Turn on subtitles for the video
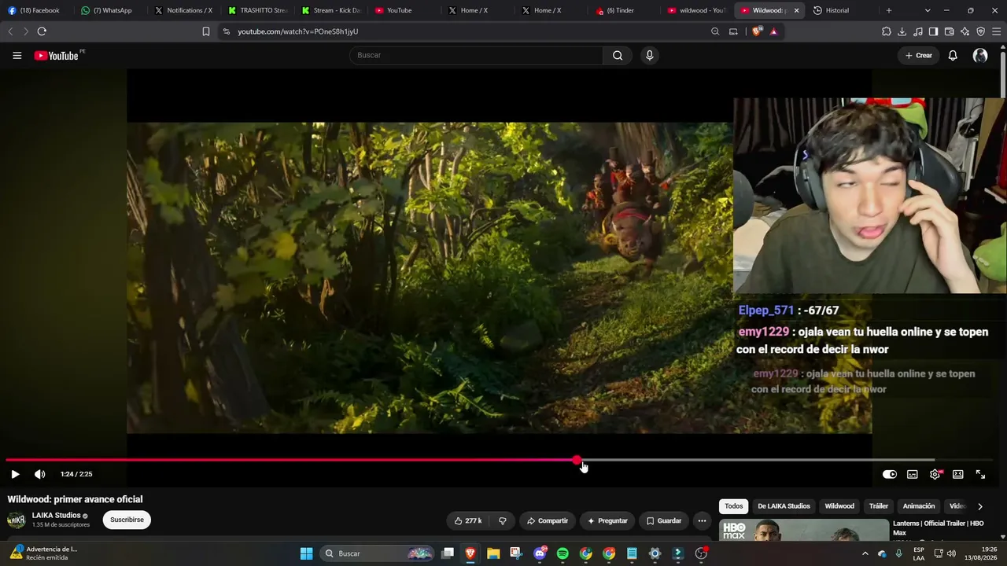The height and width of the screenshot is (566, 1007). click(x=913, y=474)
